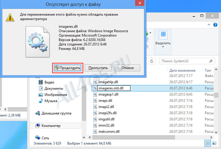Click the file list scroll up arrow

click(216, 69)
